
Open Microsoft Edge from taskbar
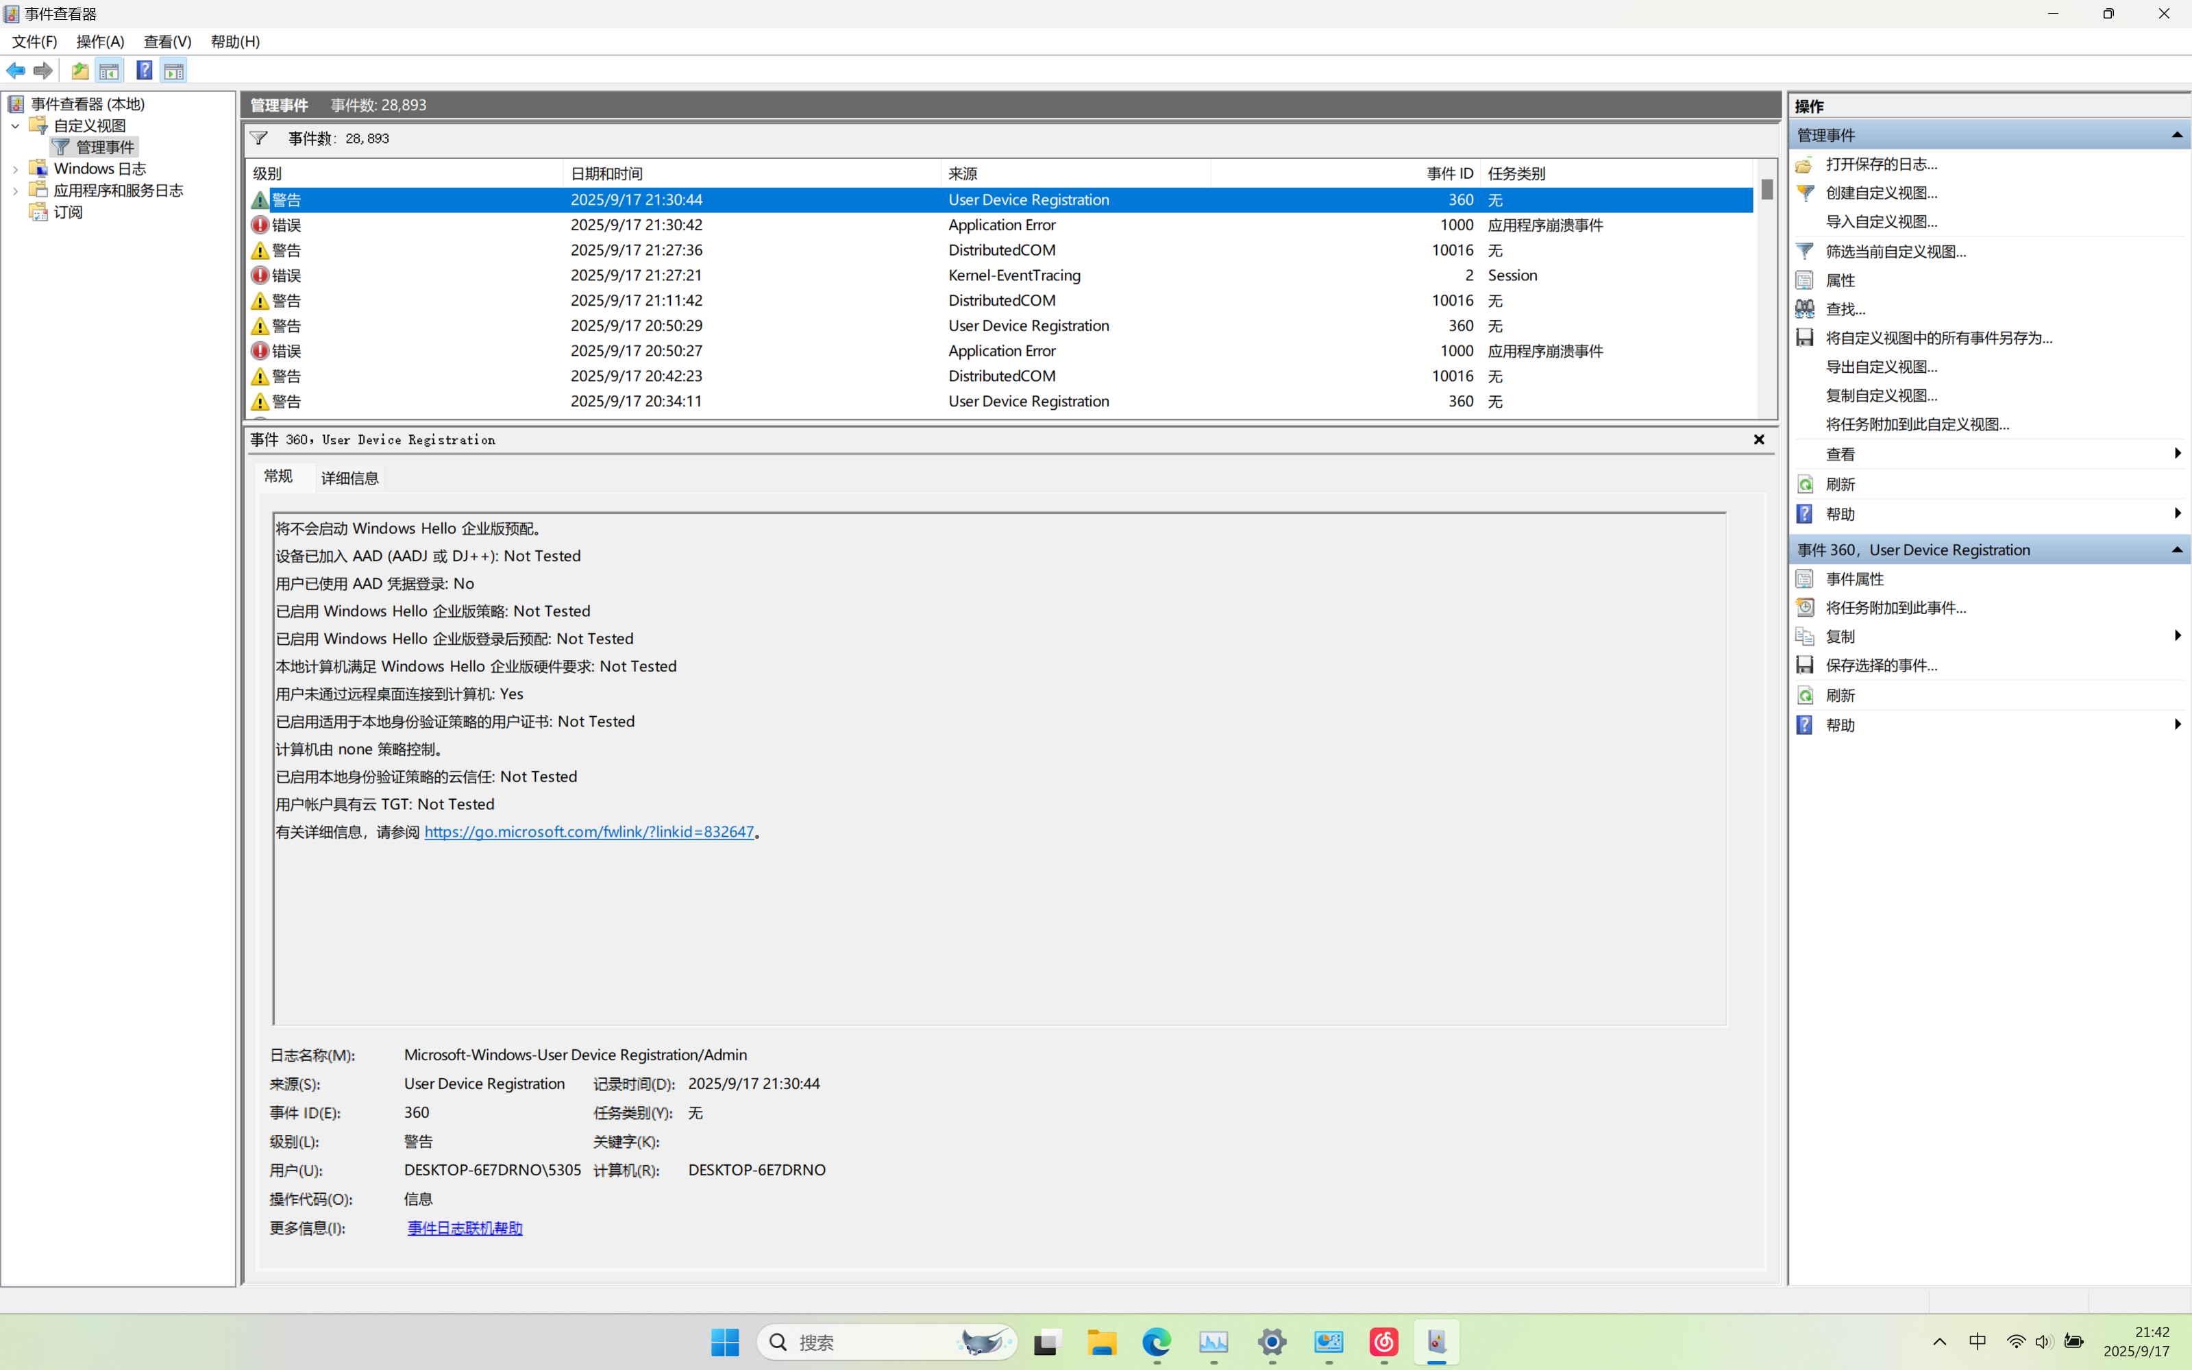click(x=1157, y=1342)
